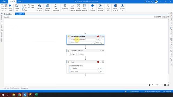
Task: Open the Project side panel
Action: [2, 25]
